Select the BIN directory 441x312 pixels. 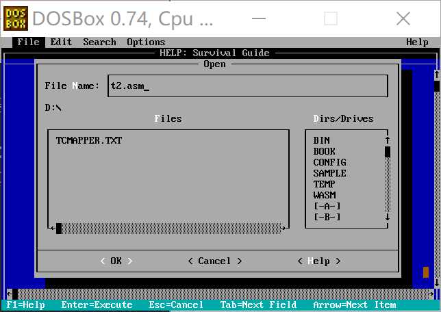pos(321,140)
